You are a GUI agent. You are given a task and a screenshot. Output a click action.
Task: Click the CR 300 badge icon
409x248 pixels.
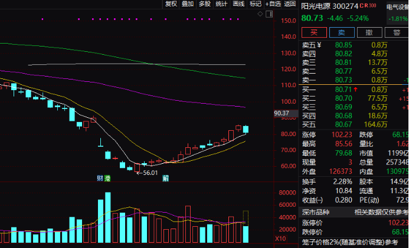[368, 5]
